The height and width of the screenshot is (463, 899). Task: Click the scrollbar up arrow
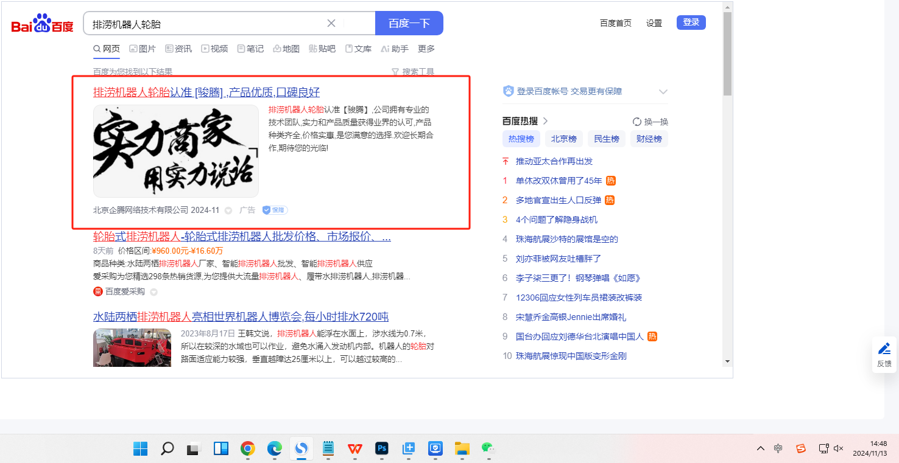click(727, 7)
